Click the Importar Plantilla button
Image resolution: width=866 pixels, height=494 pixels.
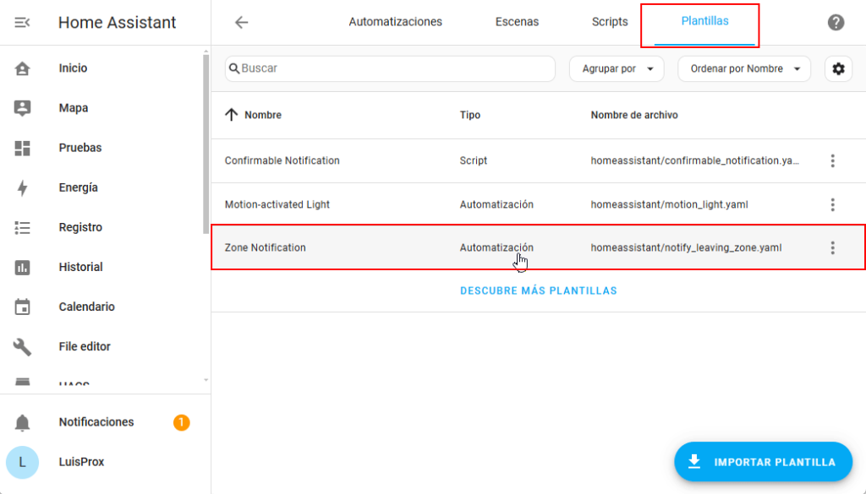tap(763, 462)
